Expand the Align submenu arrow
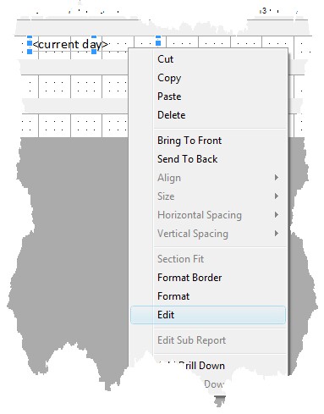 [277, 178]
